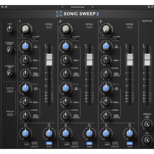Click the OUTPUT fader handle
Viewport: 154px width, 154px height.
pyautogui.click(x=147, y=60)
